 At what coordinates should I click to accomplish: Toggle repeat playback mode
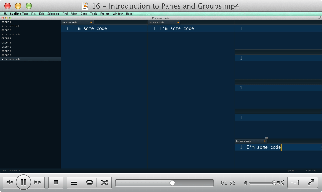click(x=89, y=182)
